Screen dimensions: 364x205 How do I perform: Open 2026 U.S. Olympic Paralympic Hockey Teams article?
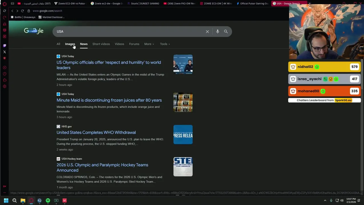coord(102,167)
